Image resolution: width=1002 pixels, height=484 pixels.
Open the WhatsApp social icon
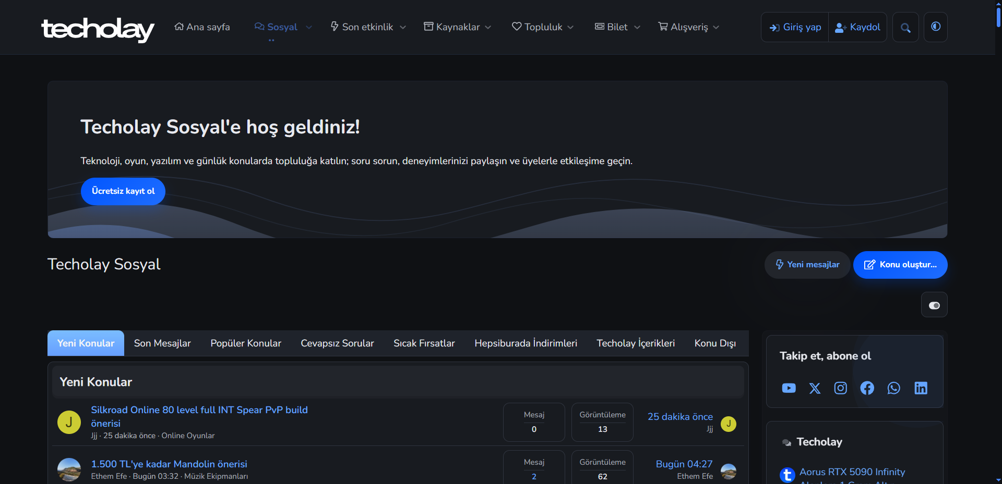(x=894, y=388)
